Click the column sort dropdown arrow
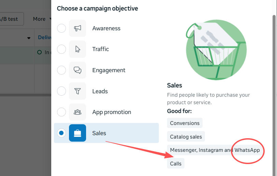 tap(29, 38)
